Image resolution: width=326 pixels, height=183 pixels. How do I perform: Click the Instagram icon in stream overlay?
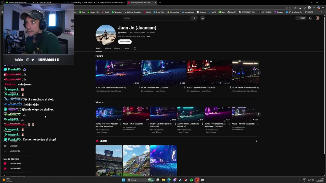click(28, 60)
